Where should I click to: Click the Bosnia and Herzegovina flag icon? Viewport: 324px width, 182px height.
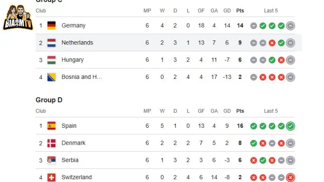coord(51,77)
